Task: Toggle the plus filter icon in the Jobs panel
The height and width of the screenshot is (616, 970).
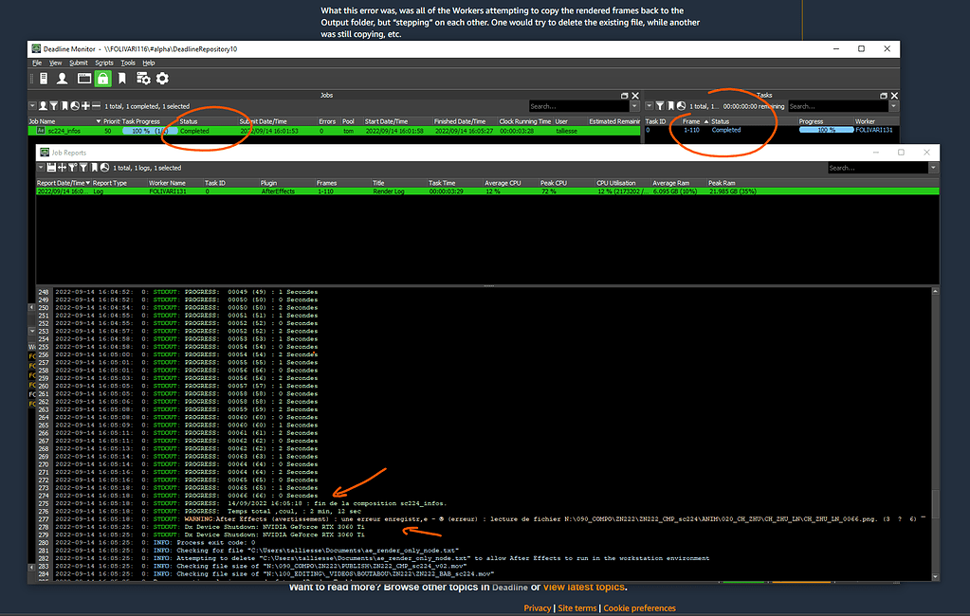Action: tap(85, 105)
